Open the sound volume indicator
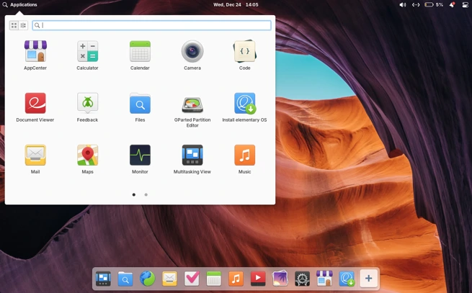The height and width of the screenshot is (293, 472). [403, 4]
